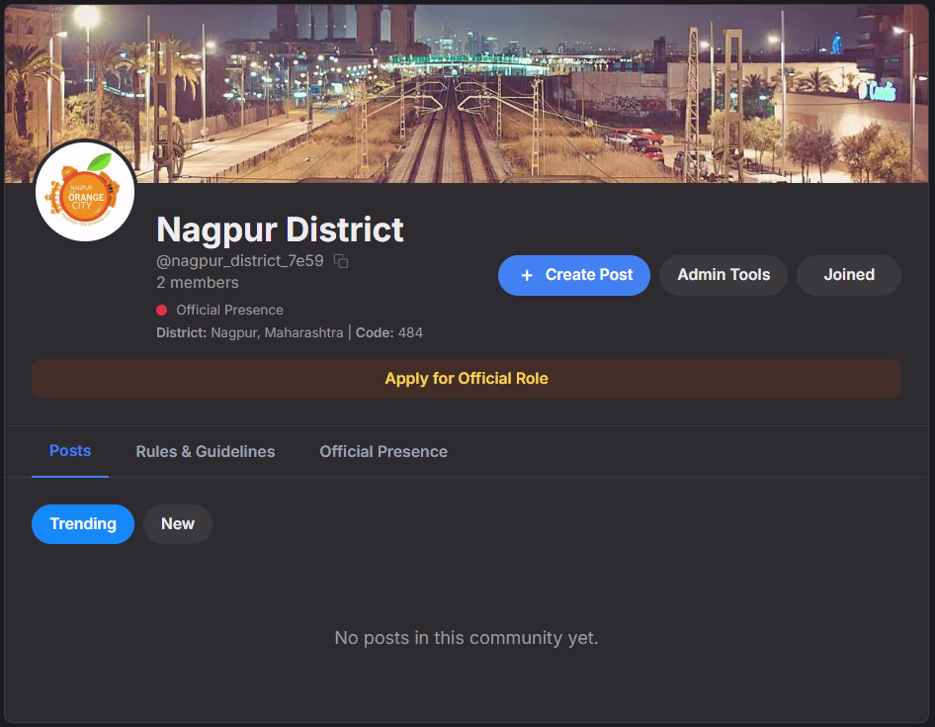Open the Official Presence tab
Viewport: 935px width, 727px height.
(x=382, y=451)
